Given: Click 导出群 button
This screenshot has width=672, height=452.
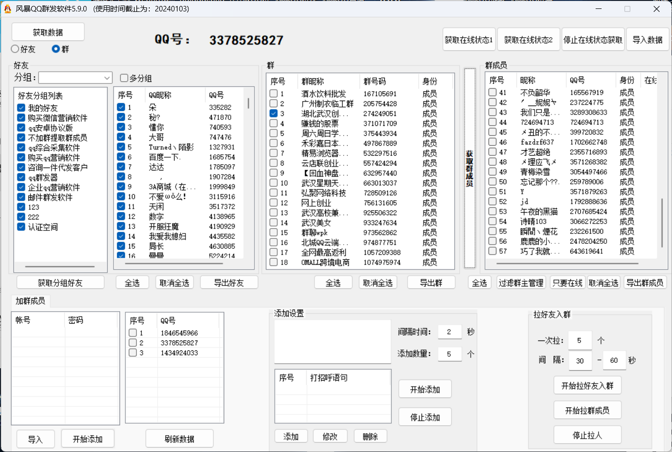Looking at the screenshot, I should tap(431, 283).
